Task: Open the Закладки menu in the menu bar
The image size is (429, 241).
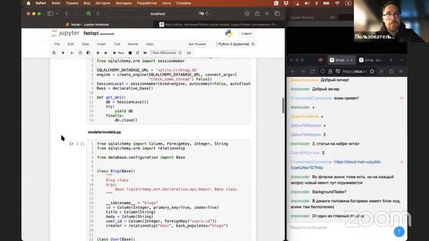Action: (x=123, y=3)
